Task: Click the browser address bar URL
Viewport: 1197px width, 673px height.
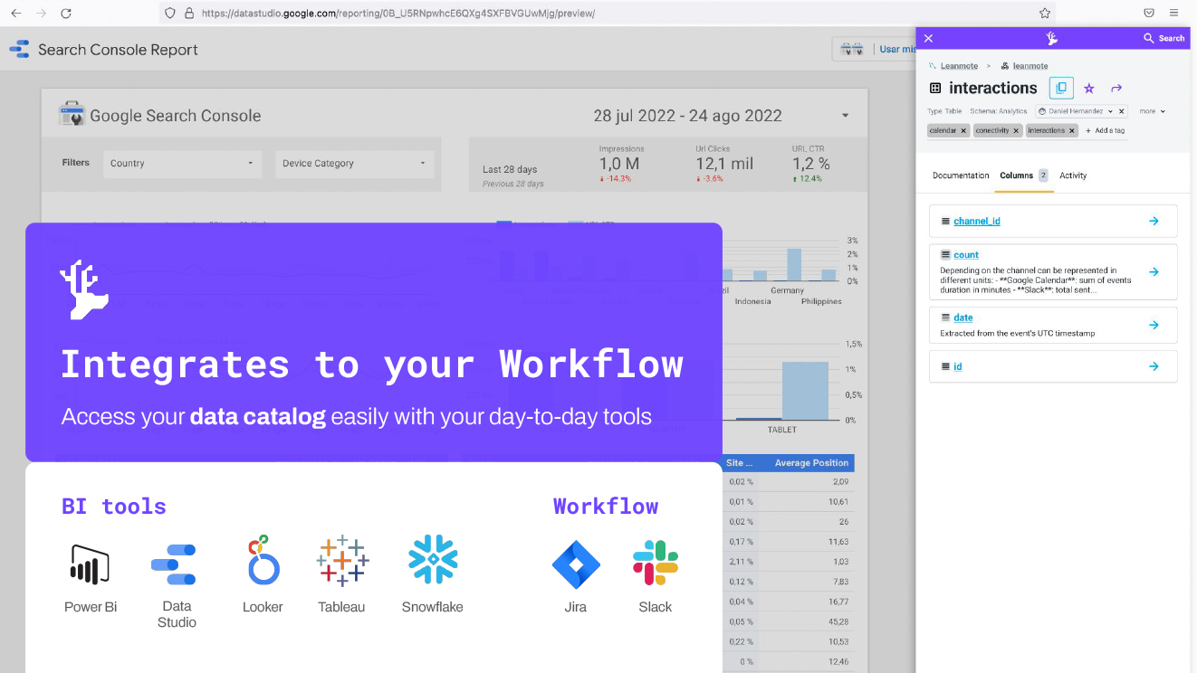Action: pyautogui.click(x=398, y=14)
